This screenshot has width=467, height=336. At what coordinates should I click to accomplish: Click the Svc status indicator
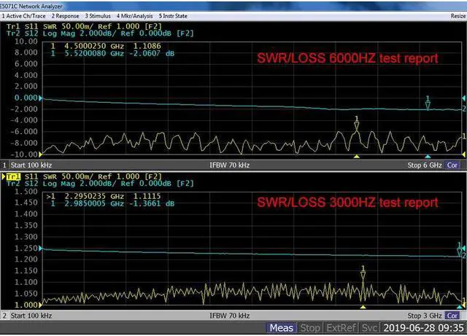coord(369,328)
